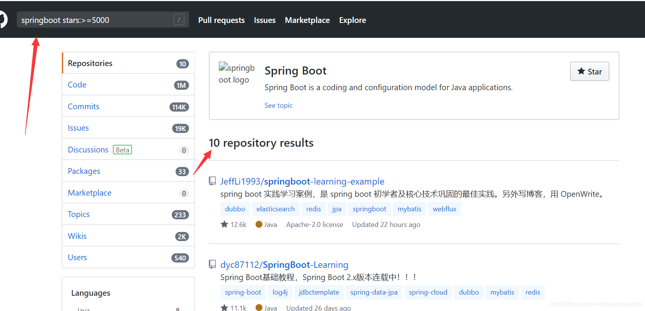645x311 pixels.
Task: Click the jdbctemplate topic tag
Action: coord(319,292)
